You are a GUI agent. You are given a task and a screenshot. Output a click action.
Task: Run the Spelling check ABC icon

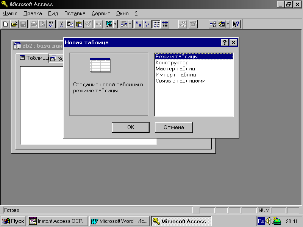click(51, 24)
